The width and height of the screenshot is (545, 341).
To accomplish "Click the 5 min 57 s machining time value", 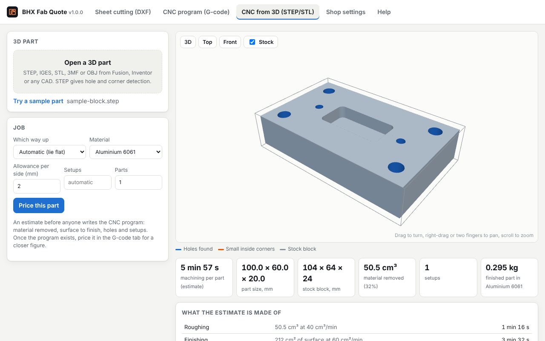I will coord(200,268).
